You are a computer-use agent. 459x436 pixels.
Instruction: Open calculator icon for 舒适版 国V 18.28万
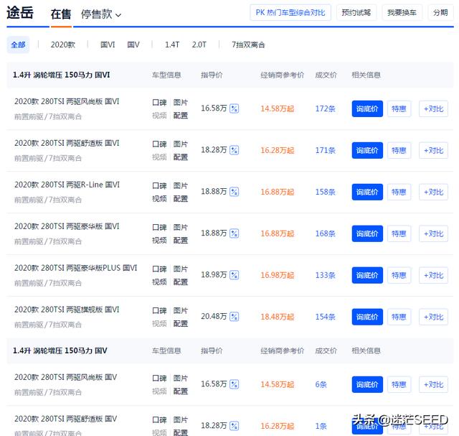(235, 426)
